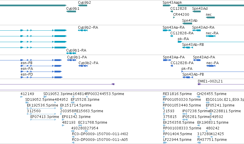The width and height of the screenshot is (244, 144).
Task: Click the EP07413.3prime EST label
Action: point(45,117)
